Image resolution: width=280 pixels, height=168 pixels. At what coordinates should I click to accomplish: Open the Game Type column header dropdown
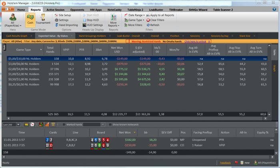pos(41,50)
